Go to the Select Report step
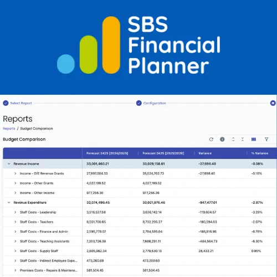The image size is (277, 277). (21, 103)
